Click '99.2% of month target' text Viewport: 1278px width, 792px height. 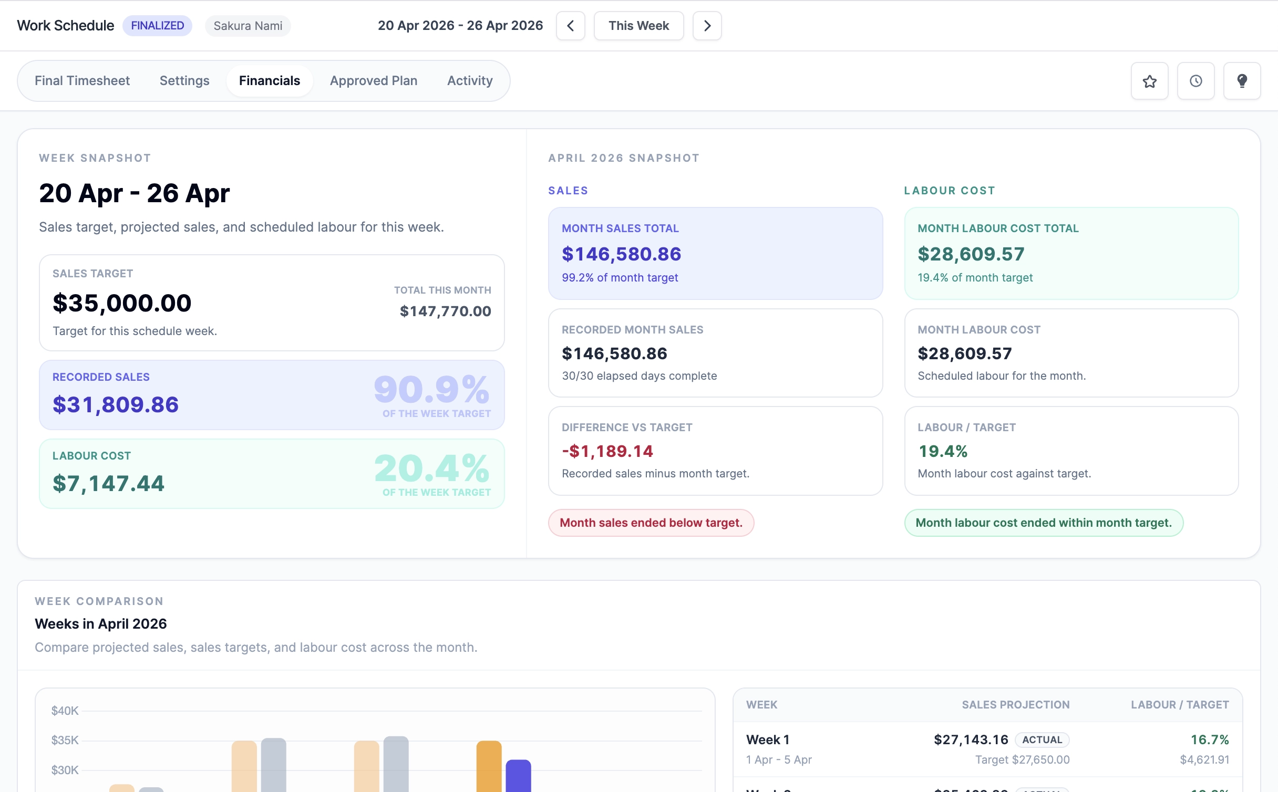pyautogui.click(x=620, y=278)
